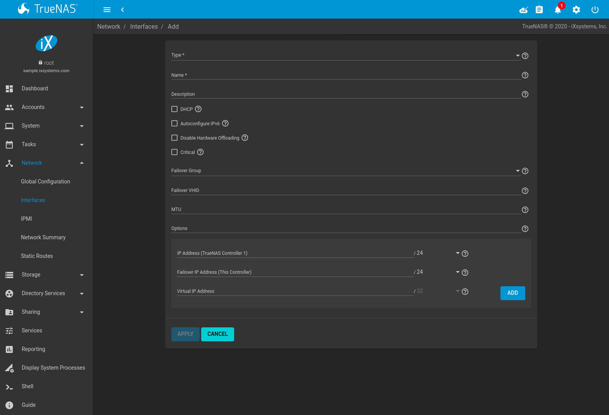Screen dimensions: 609x415
Task: Show help for IP Address Controller 1
Action: point(465,254)
